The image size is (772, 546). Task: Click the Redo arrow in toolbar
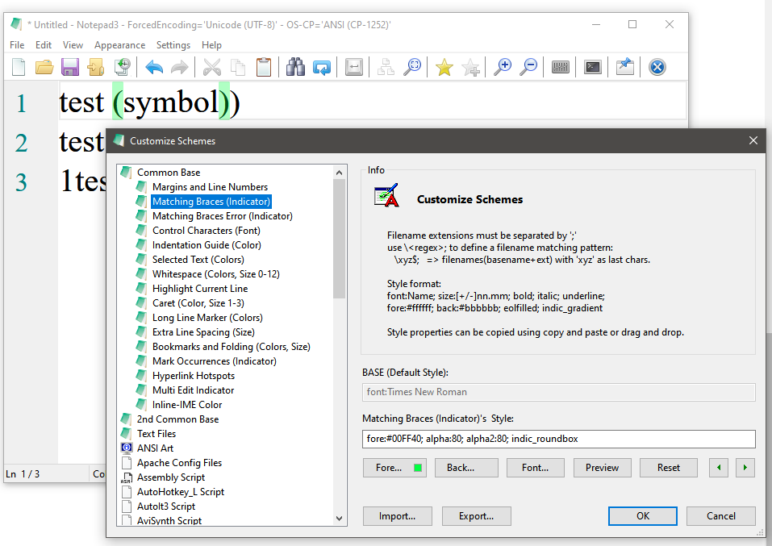tap(179, 68)
